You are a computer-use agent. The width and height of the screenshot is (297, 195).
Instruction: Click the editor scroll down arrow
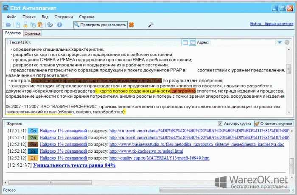(x=289, y=112)
